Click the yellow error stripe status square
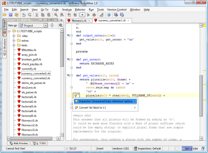The height and width of the screenshot is (153, 208). pyautogui.click(x=205, y=26)
